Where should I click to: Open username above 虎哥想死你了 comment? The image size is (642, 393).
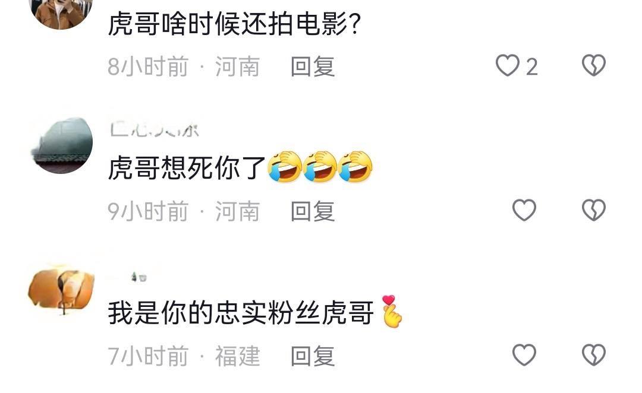point(155,130)
